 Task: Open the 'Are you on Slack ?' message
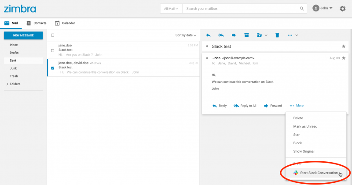pyautogui.click(x=123, y=50)
